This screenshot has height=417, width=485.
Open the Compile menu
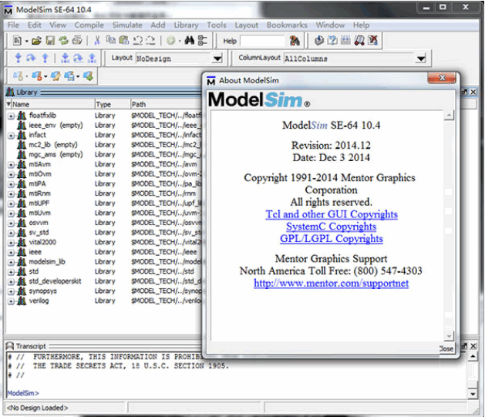pyautogui.click(x=89, y=25)
